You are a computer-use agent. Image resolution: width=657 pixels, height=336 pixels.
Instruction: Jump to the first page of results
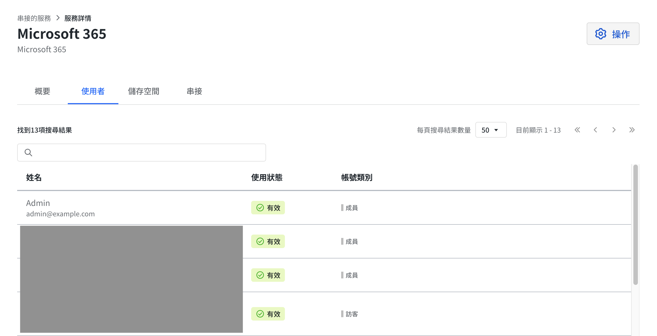pos(577,130)
